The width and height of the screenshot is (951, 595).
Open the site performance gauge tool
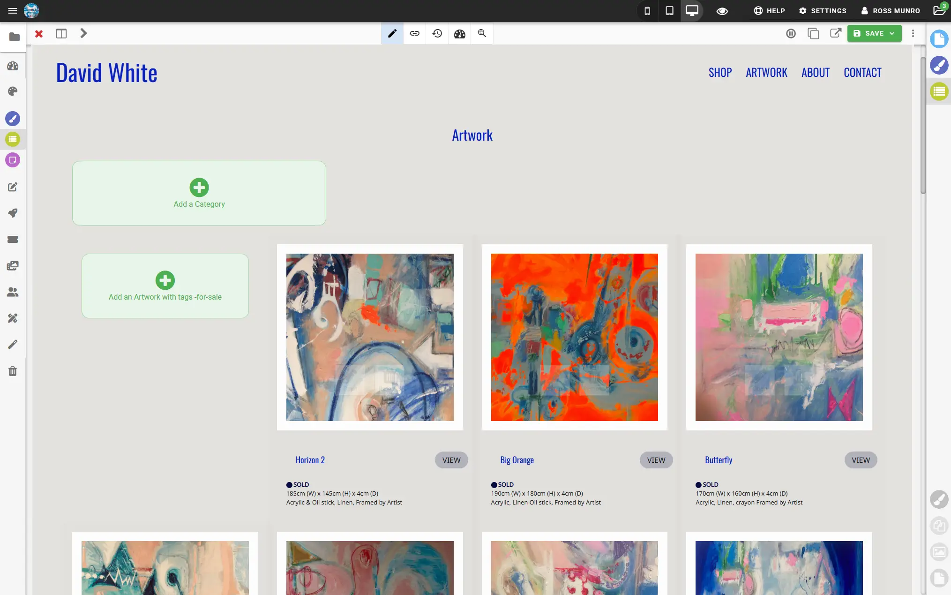click(x=460, y=33)
